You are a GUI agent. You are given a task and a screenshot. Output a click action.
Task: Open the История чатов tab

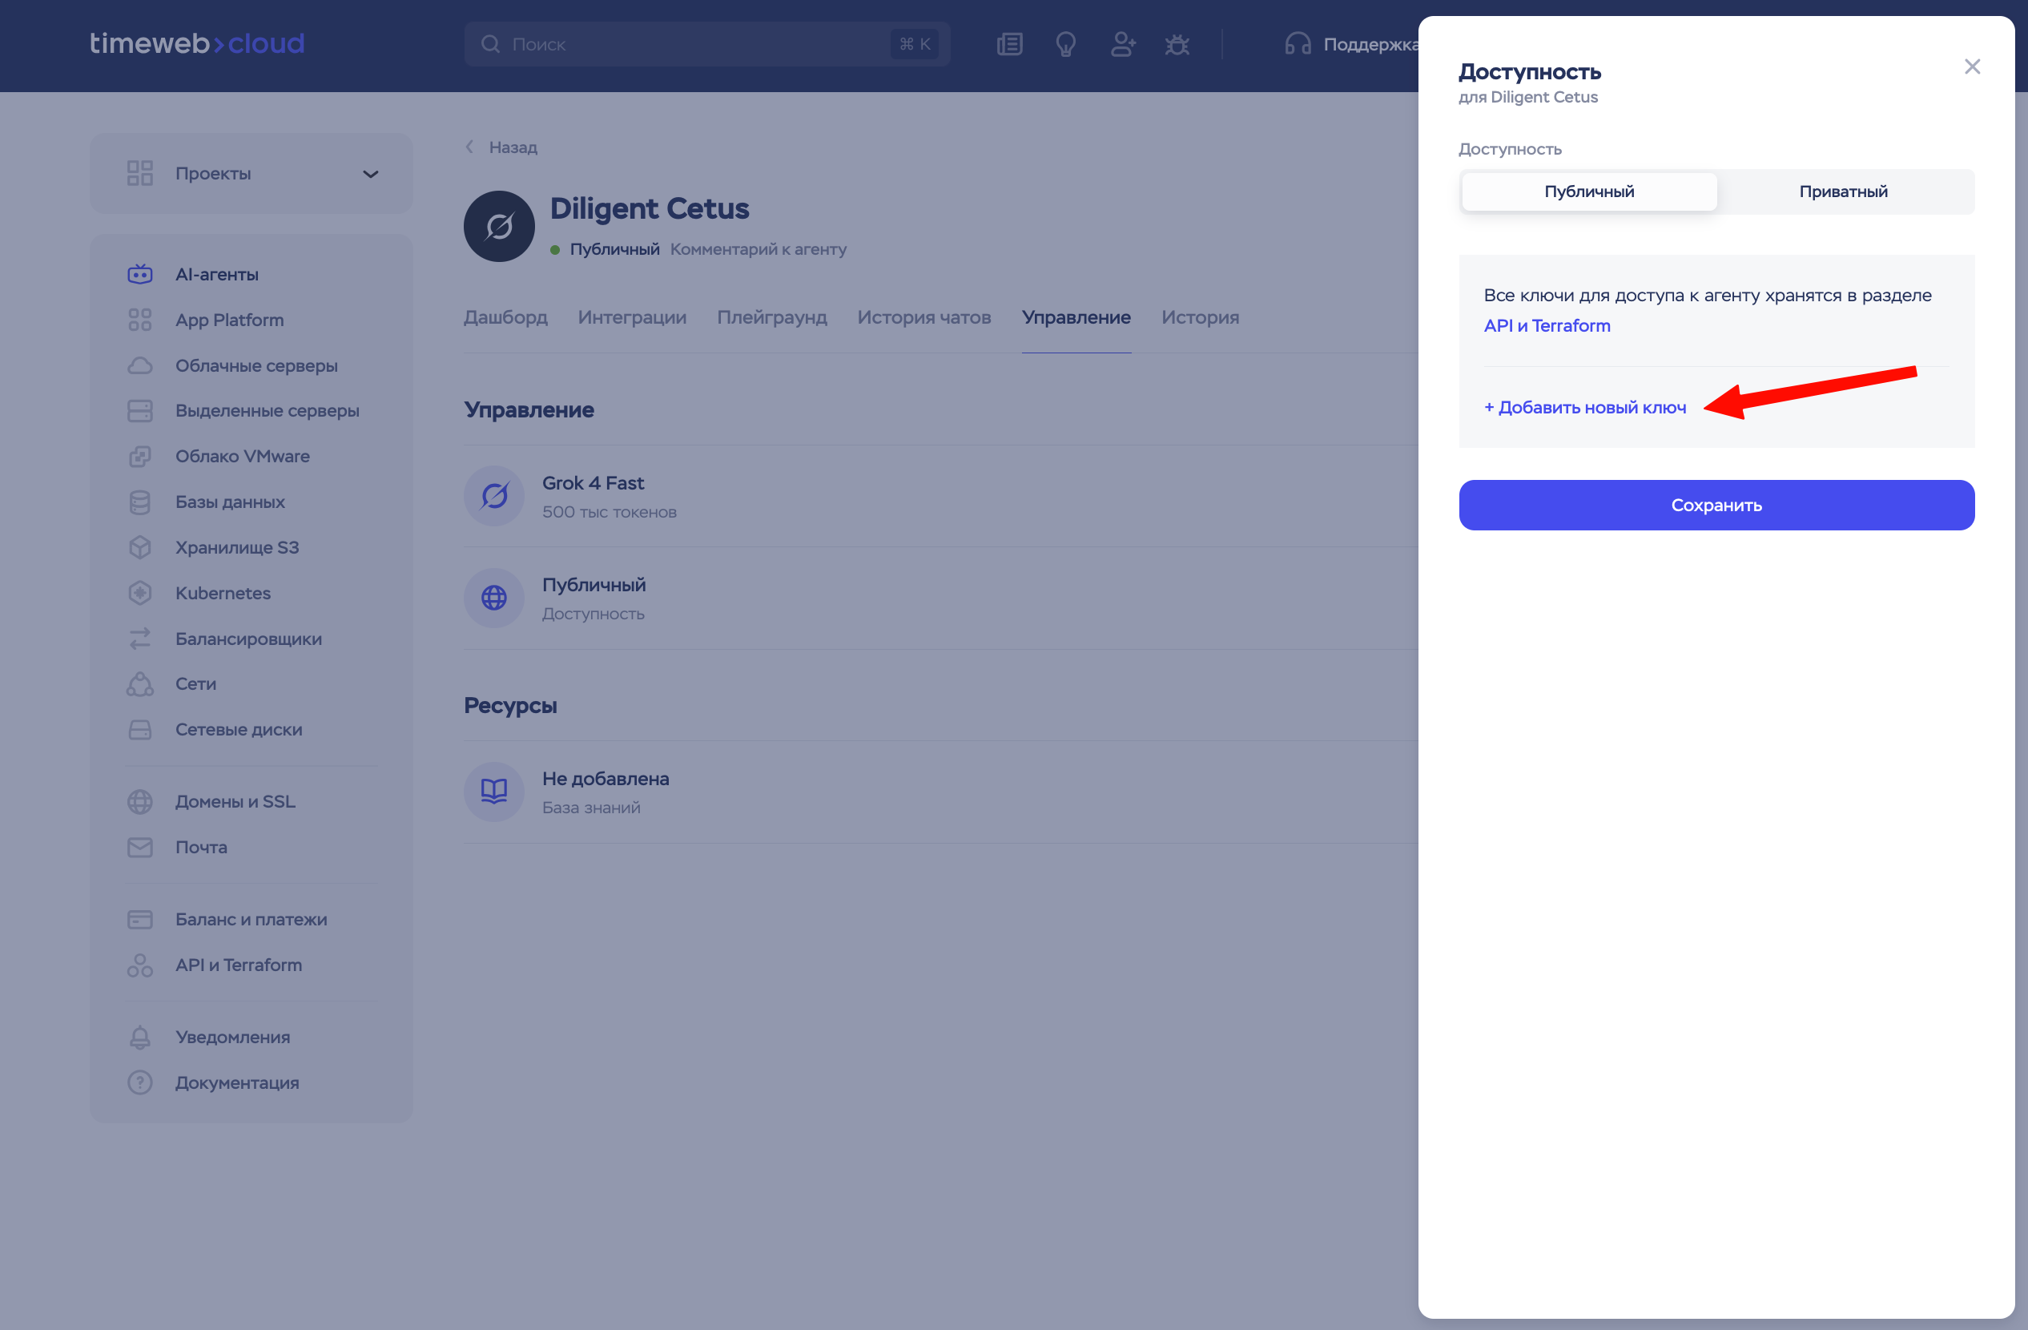tap(923, 317)
